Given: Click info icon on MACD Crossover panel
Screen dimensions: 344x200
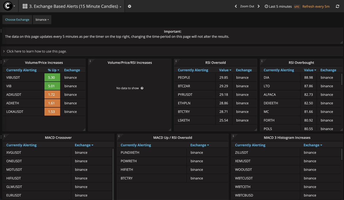Looking at the screenshot, I should pos(5,136).
